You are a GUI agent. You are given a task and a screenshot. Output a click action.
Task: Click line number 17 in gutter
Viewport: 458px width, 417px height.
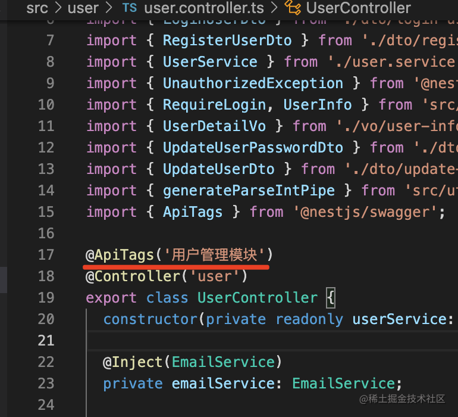[x=46, y=254]
